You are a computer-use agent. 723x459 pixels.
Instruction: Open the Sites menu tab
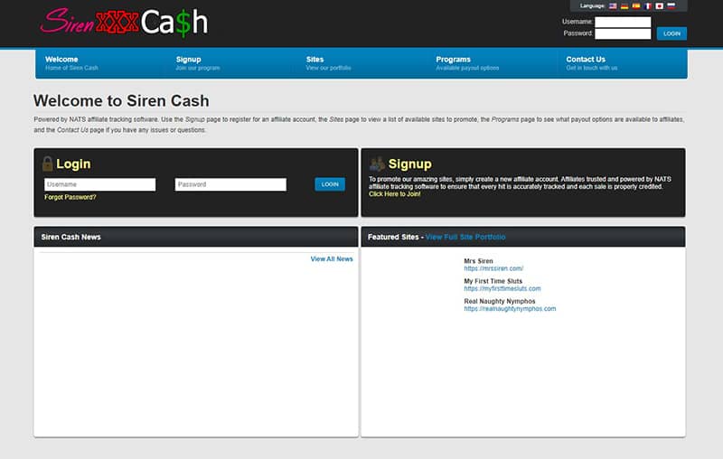[x=361, y=63]
